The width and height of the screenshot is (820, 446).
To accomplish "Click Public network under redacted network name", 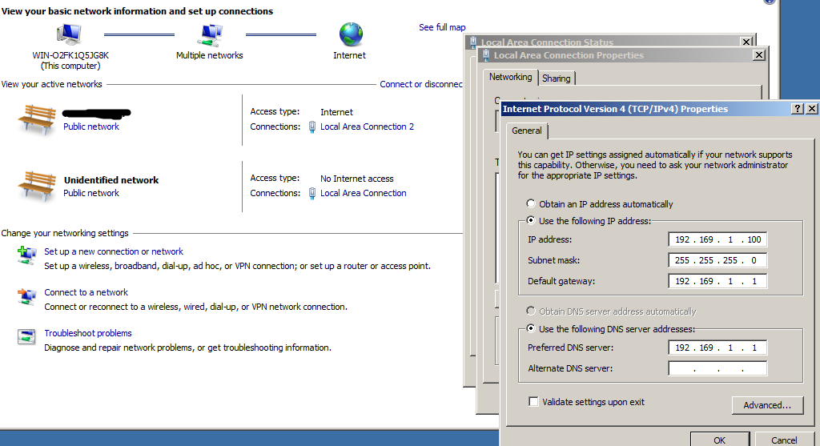I will (x=91, y=127).
